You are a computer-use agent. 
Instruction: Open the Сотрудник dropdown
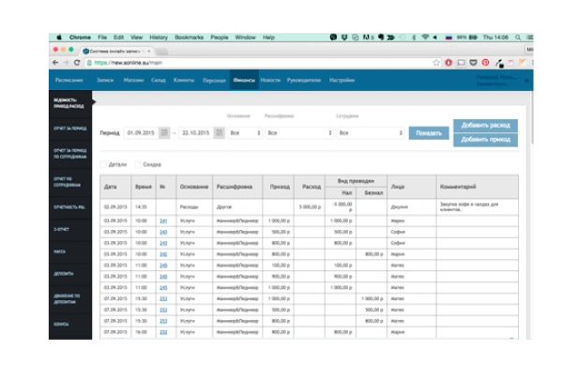tap(370, 133)
